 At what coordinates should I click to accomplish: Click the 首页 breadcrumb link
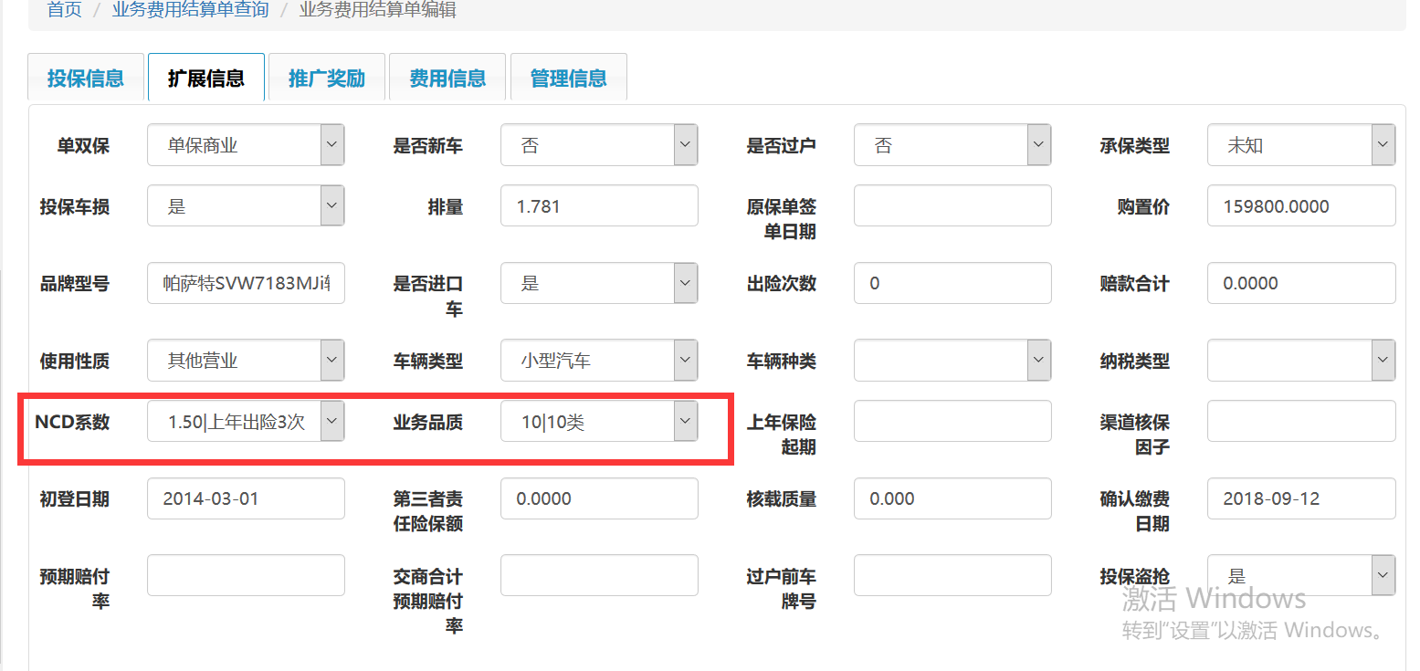[x=65, y=10]
